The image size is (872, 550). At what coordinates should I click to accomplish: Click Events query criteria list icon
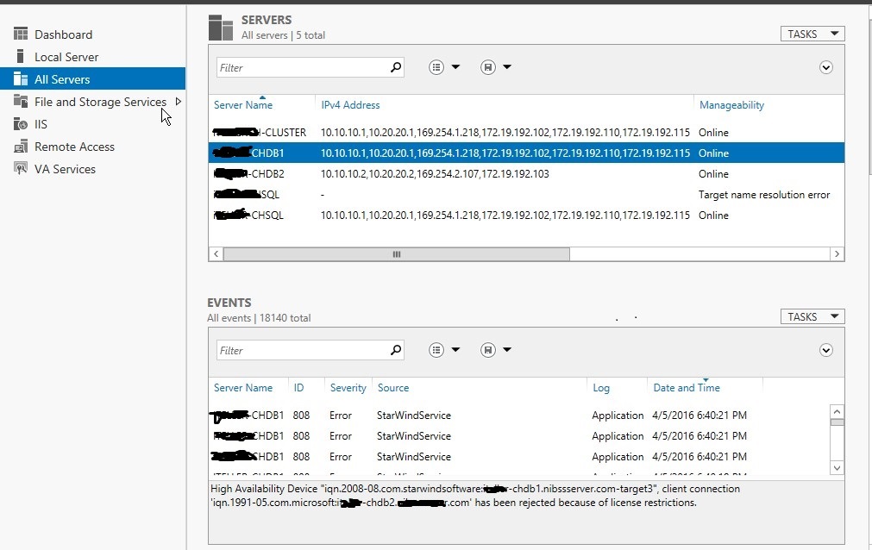436,350
